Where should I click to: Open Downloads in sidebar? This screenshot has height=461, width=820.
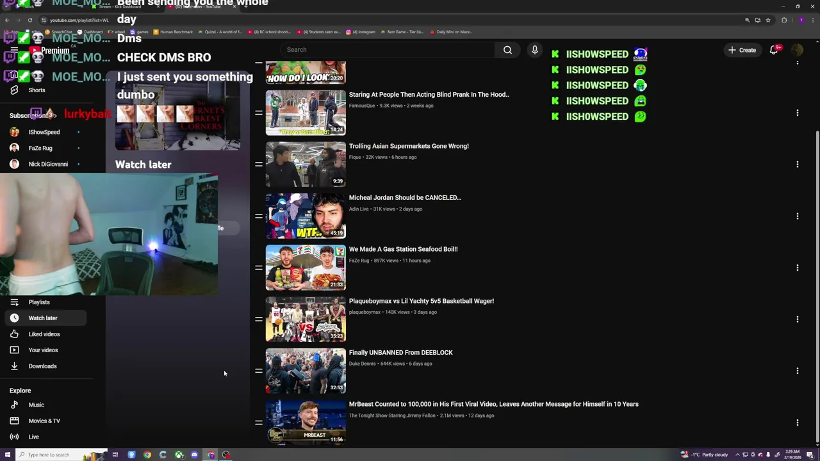pos(42,366)
